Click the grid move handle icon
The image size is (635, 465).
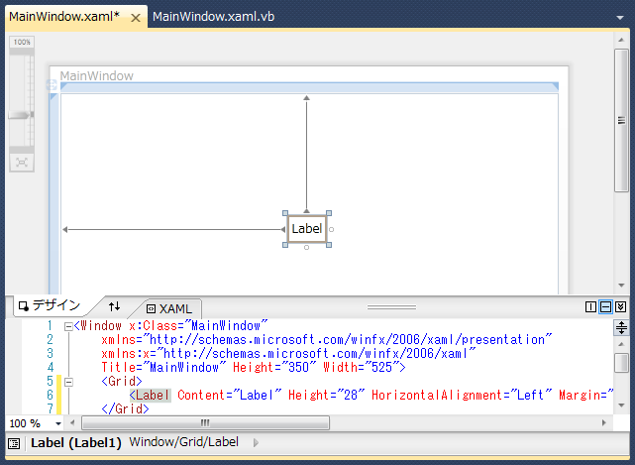tap(52, 84)
